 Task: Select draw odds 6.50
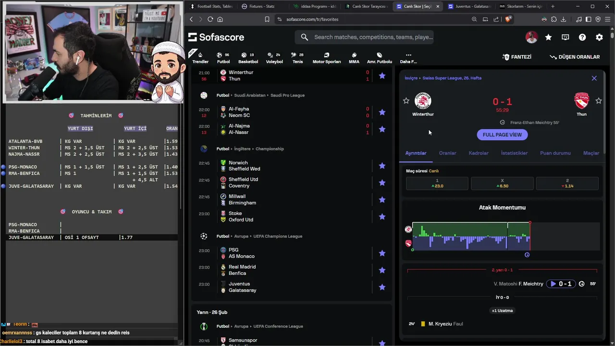[x=502, y=184]
